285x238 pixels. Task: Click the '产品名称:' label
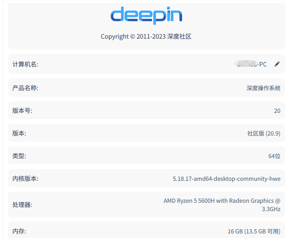25,88
